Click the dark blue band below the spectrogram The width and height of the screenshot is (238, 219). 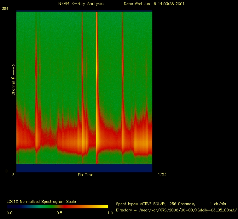click(84, 168)
